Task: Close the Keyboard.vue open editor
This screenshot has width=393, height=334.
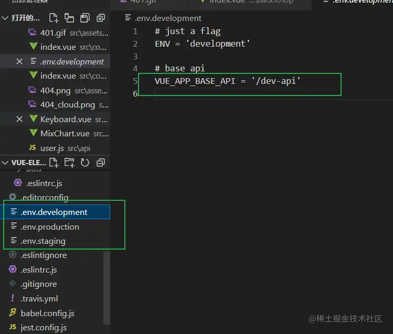Action: (x=19, y=119)
